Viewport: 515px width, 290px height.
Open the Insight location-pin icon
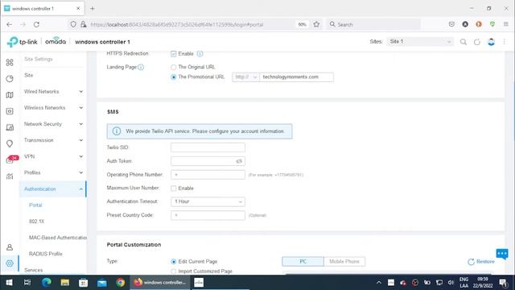[x=10, y=143]
